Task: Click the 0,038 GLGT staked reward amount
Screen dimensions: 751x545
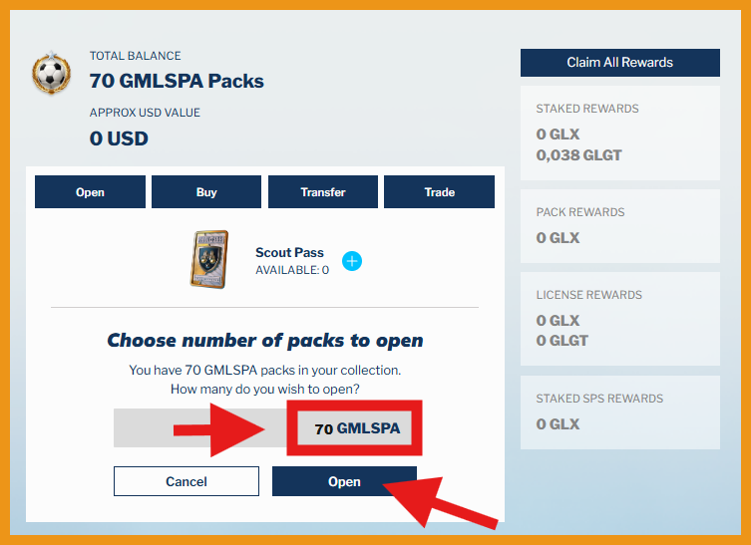Action: click(x=578, y=154)
